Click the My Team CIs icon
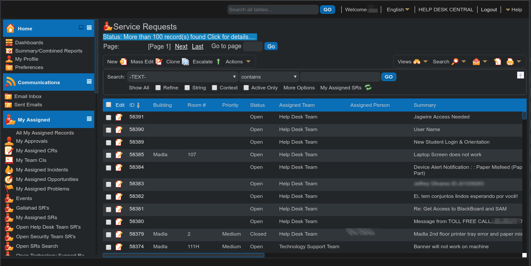 pyautogui.click(x=9, y=160)
